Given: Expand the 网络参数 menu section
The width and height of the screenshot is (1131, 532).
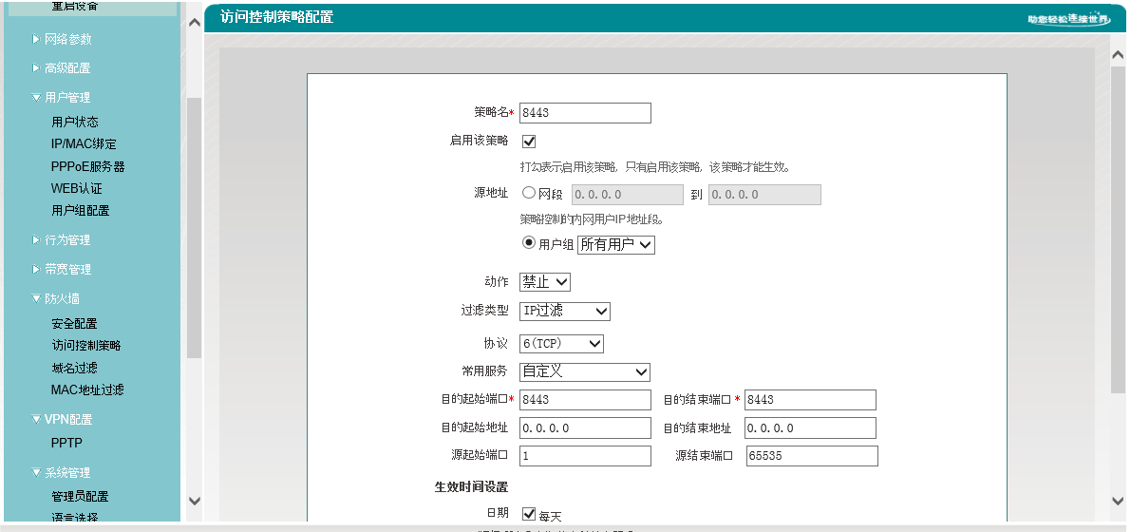Looking at the screenshot, I should pos(62,39).
